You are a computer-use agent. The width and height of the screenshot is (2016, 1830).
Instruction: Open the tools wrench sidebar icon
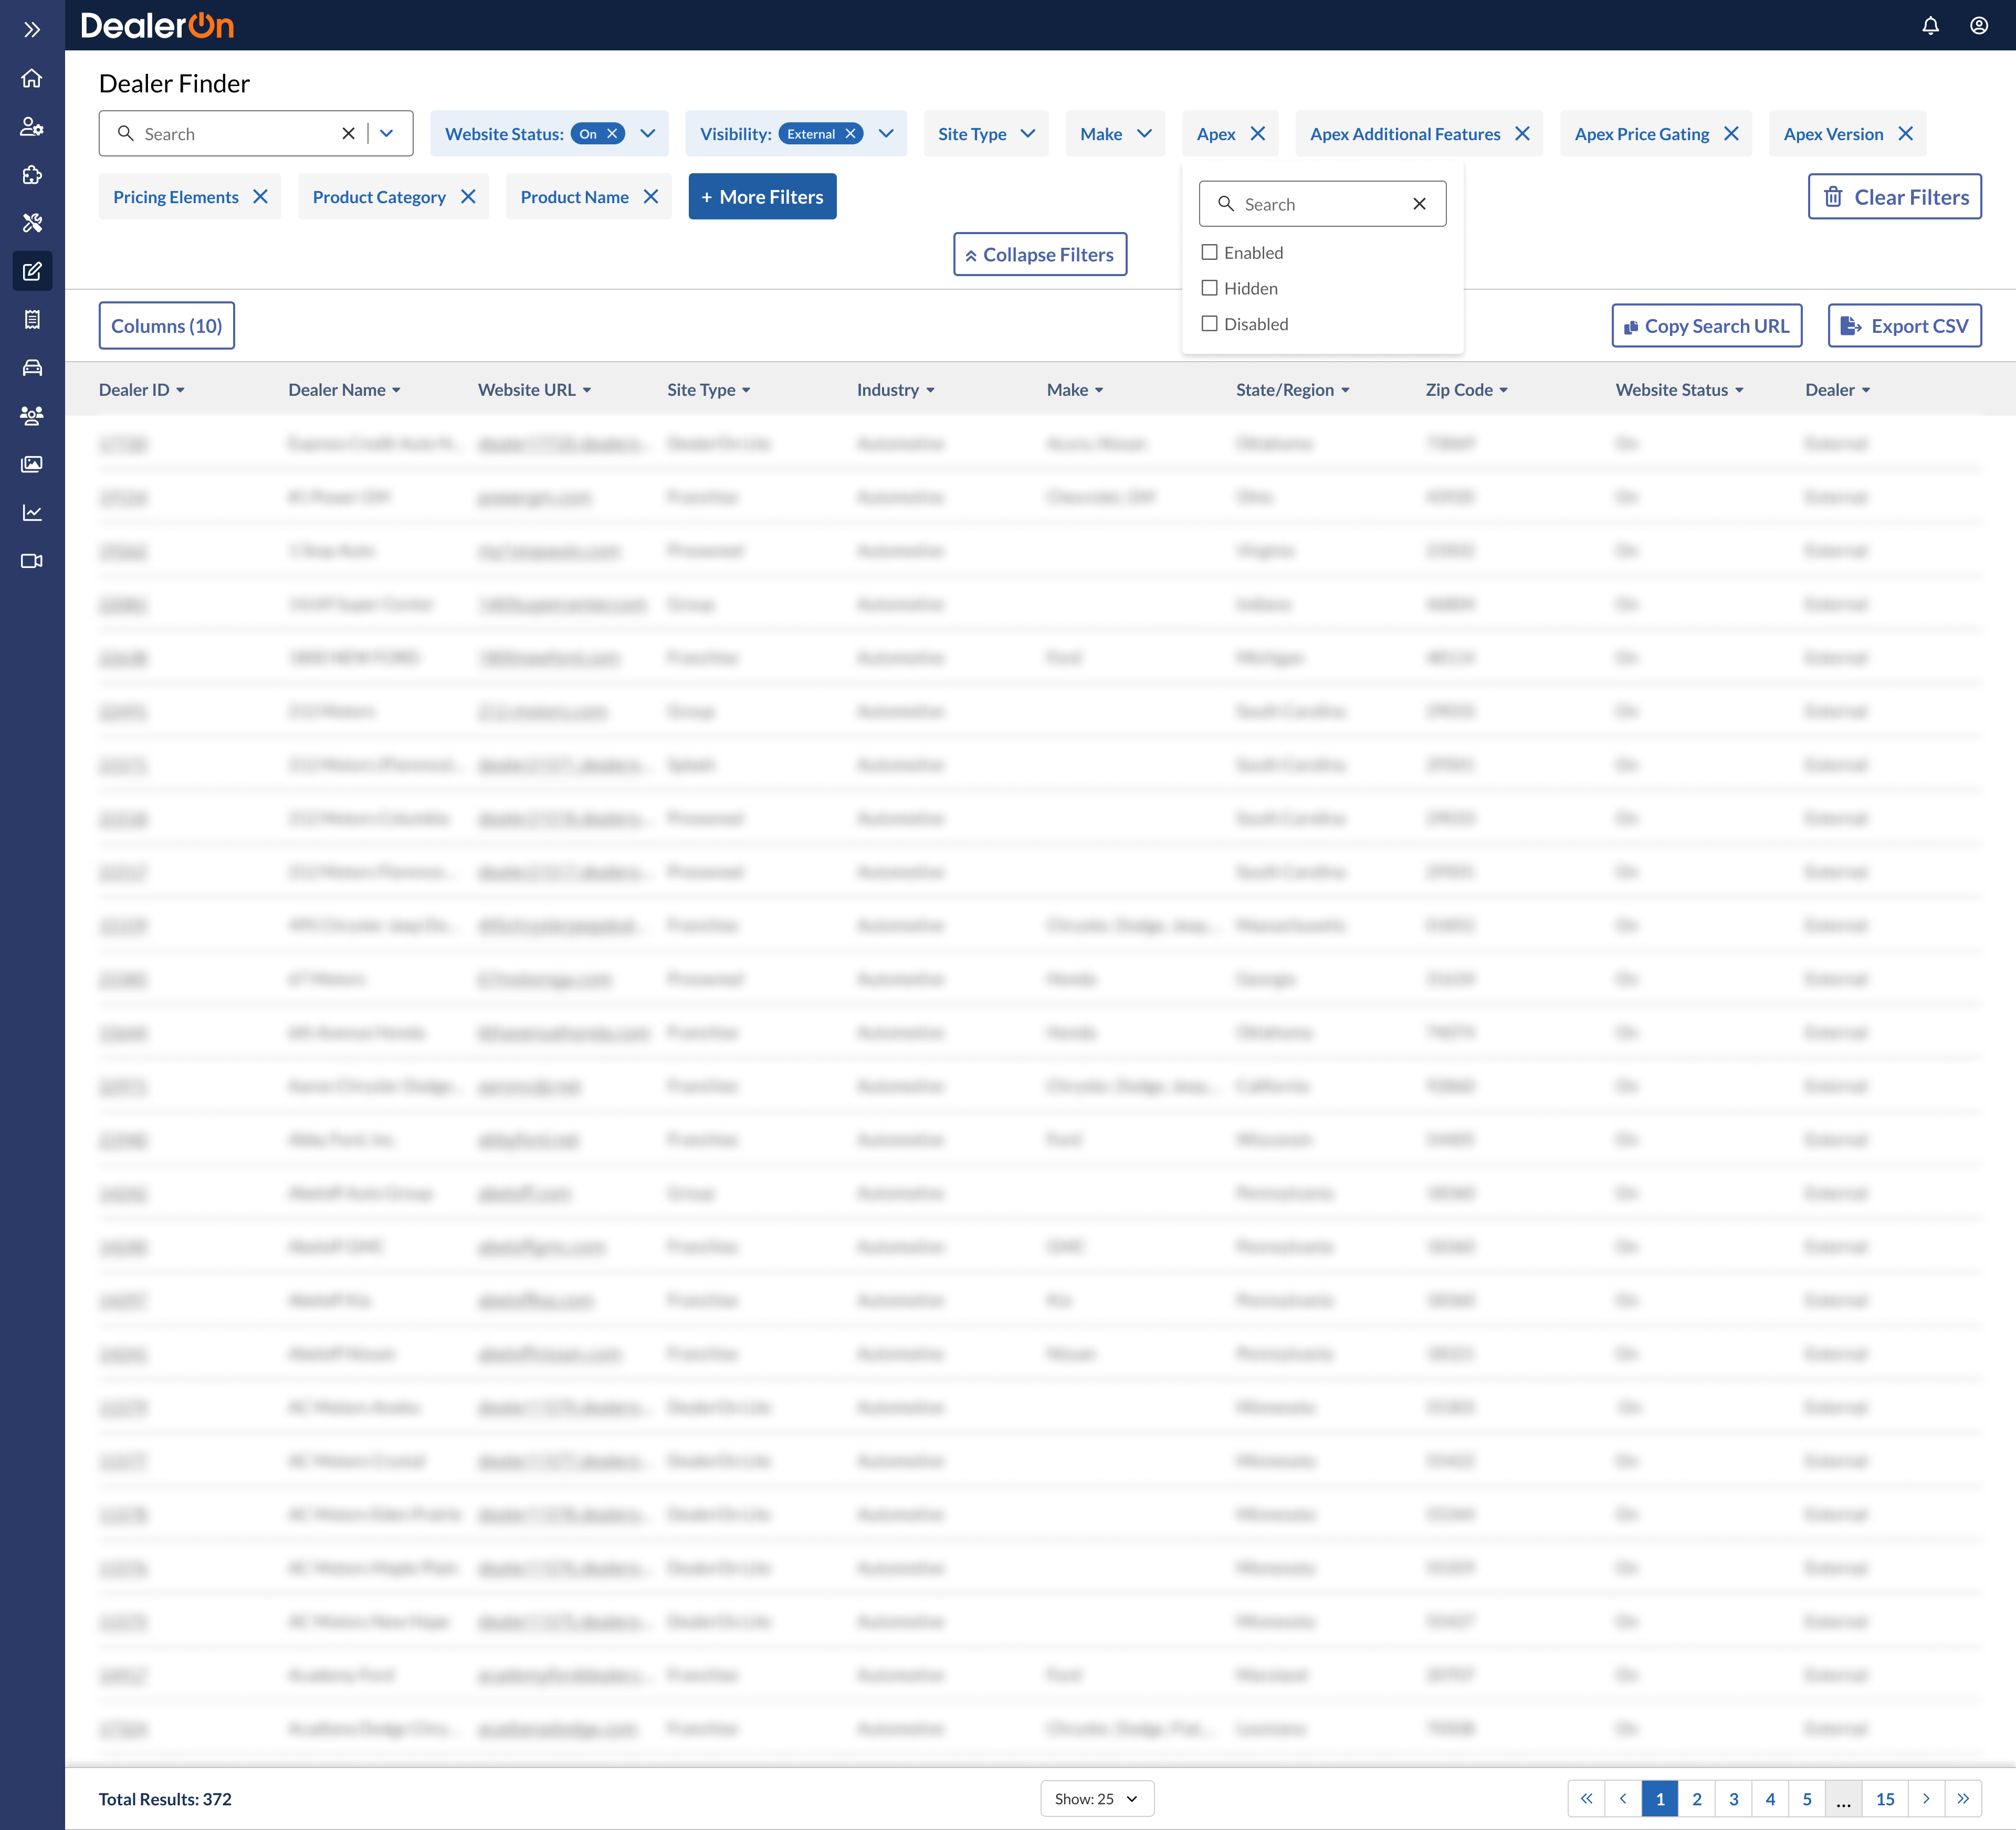pos(32,223)
